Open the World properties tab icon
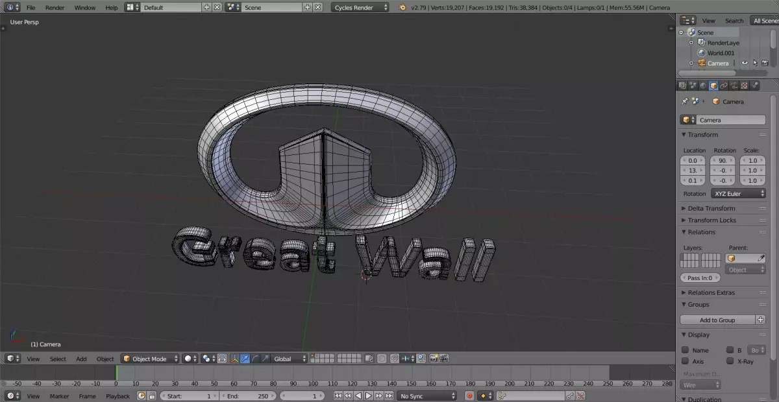Viewport: 779px width, 402px height. pyautogui.click(x=703, y=86)
